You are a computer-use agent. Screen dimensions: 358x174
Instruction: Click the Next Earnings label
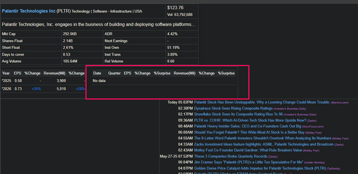pyautogui.click(x=116, y=41)
